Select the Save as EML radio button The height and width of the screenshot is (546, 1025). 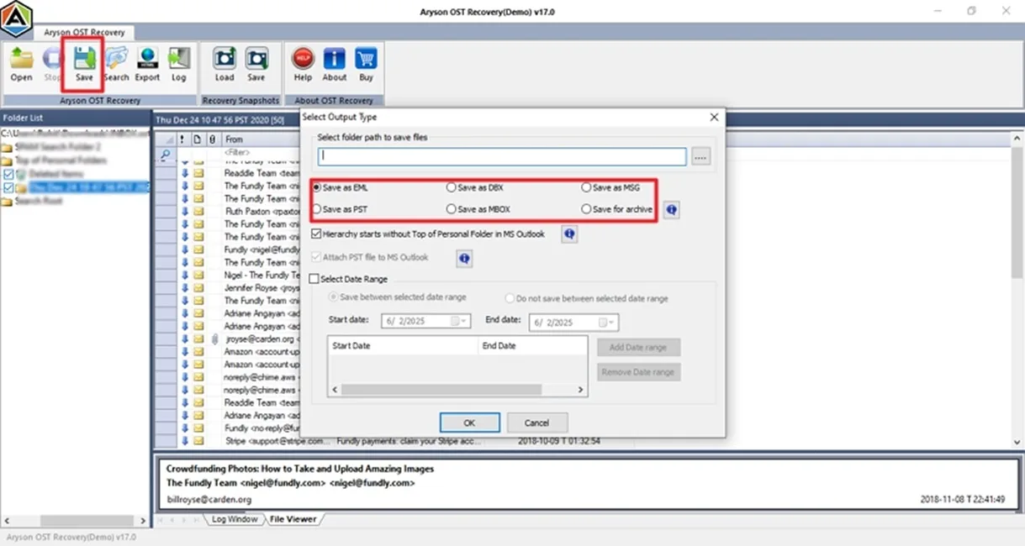(317, 187)
